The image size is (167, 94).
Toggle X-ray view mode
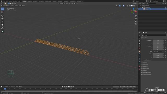click(x=128, y=6)
